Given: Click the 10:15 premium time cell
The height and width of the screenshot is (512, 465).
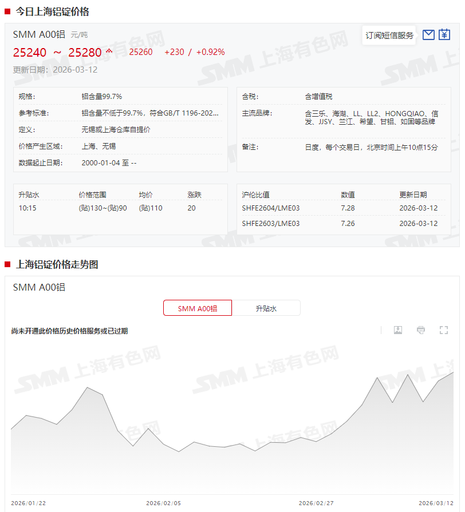Looking at the screenshot, I should [x=27, y=208].
